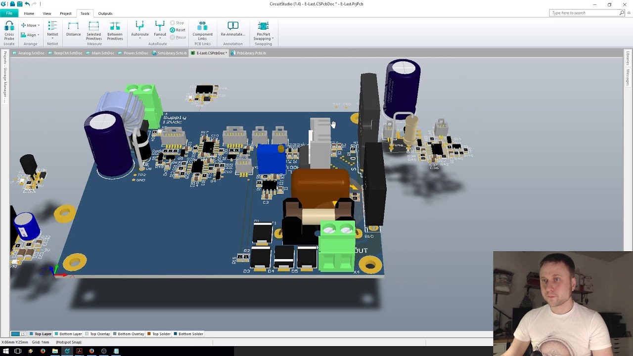The image size is (633, 356).
Task: Open the PcbLibrary.PcbLib document tab
Action: (x=249, y=53)
